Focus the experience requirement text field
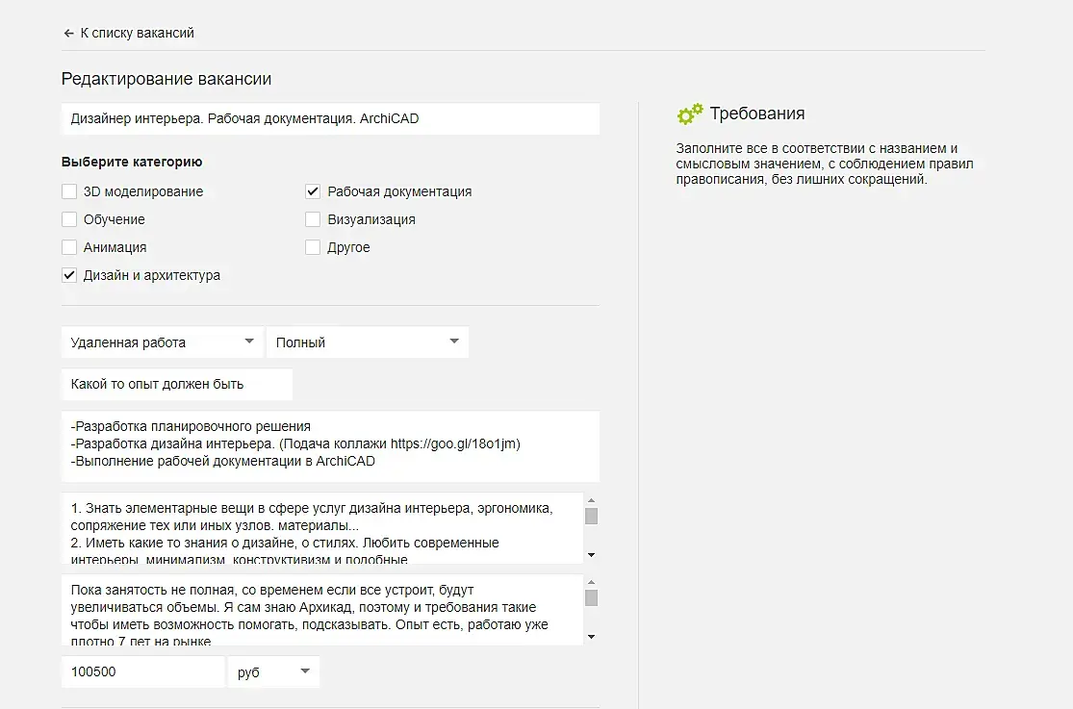The height and width of the screenshot is (709, 1073). [x=176, y=384]
